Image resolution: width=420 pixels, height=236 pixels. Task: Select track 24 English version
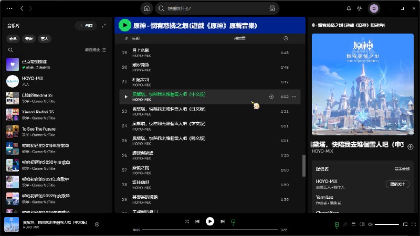pos(209,126)
